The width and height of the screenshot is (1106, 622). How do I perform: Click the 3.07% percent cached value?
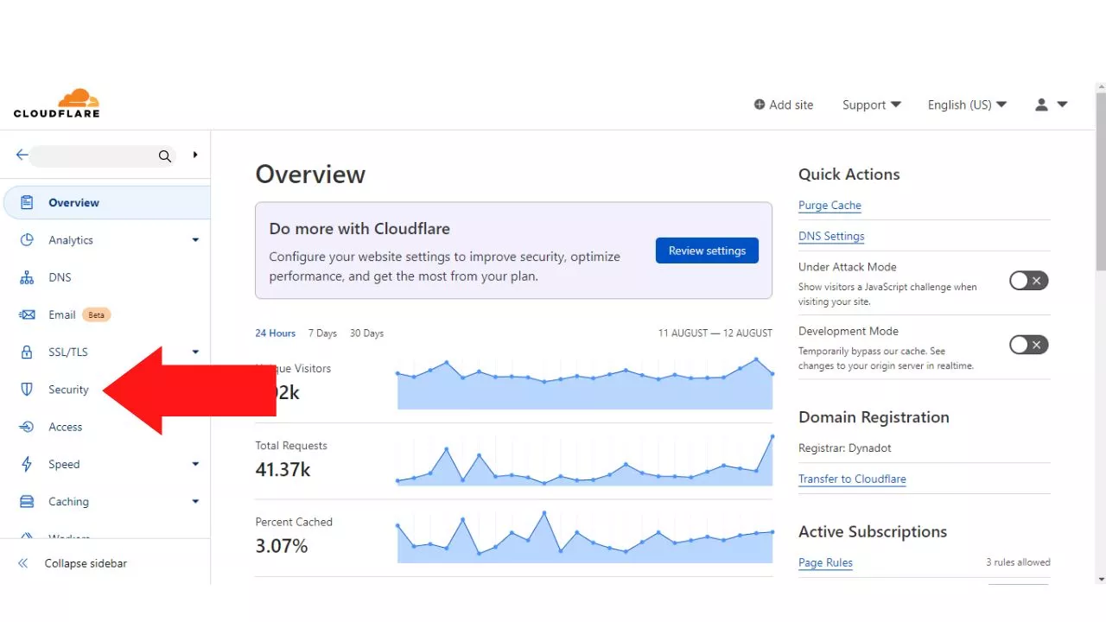pos(281,546)
